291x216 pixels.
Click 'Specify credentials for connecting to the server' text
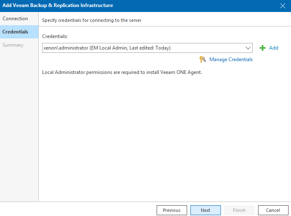[92, 20]
